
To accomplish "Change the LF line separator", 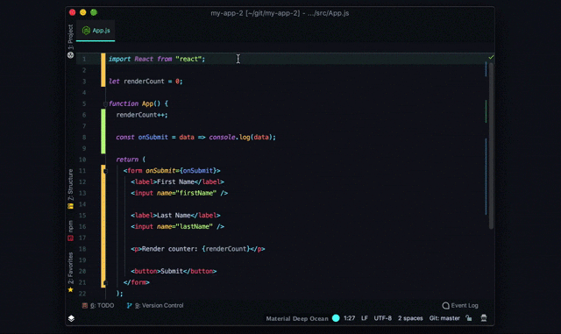I will point(365,318).
